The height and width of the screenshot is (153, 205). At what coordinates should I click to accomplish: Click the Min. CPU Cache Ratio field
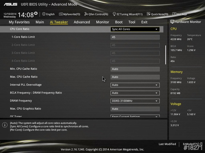[135, 69]
